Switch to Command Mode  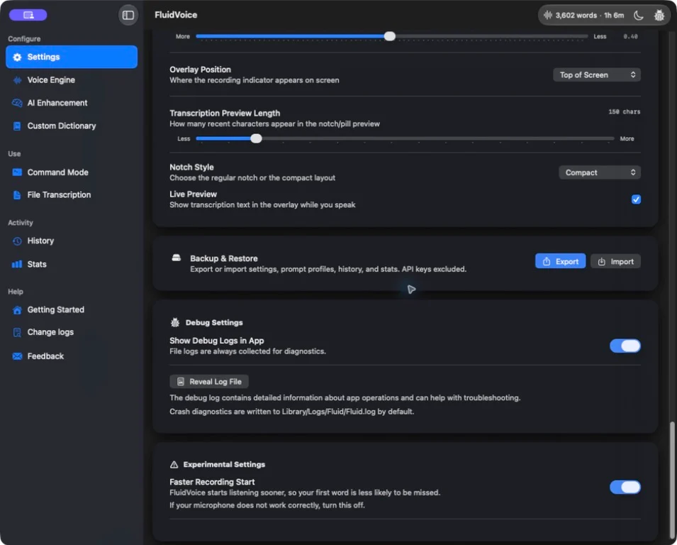pos(72,172)
